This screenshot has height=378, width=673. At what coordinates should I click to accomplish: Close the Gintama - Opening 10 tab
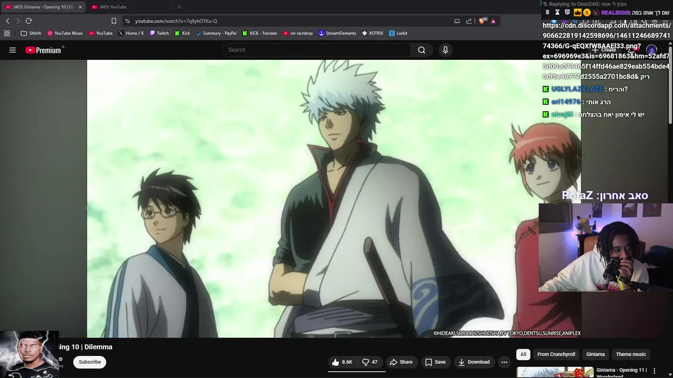[x=80, y=7]
